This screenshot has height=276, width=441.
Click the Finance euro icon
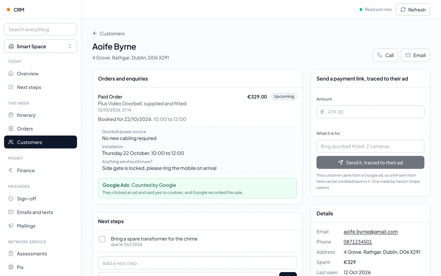pyautogui.click(x=11, y=170)
